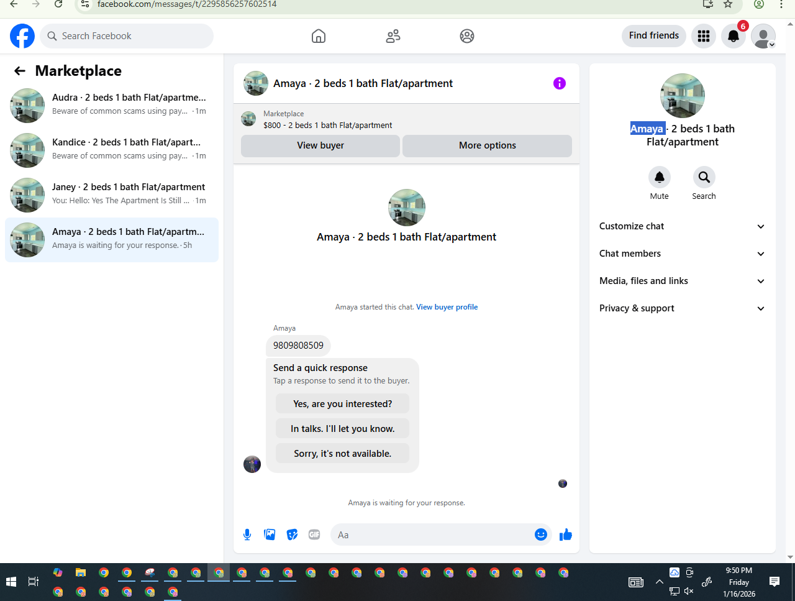Click the Aa message input field
This screenshot has width=795, height=601.
coord(432,534)
